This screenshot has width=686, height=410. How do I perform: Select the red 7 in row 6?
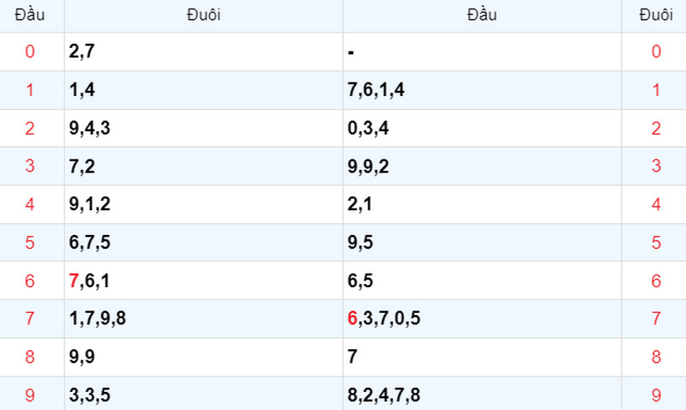click(74, 280)
